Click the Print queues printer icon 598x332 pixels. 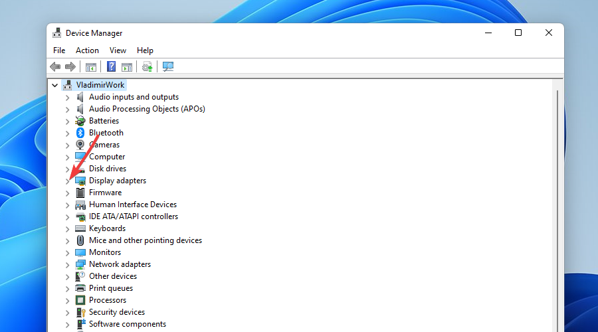(80, 288)
